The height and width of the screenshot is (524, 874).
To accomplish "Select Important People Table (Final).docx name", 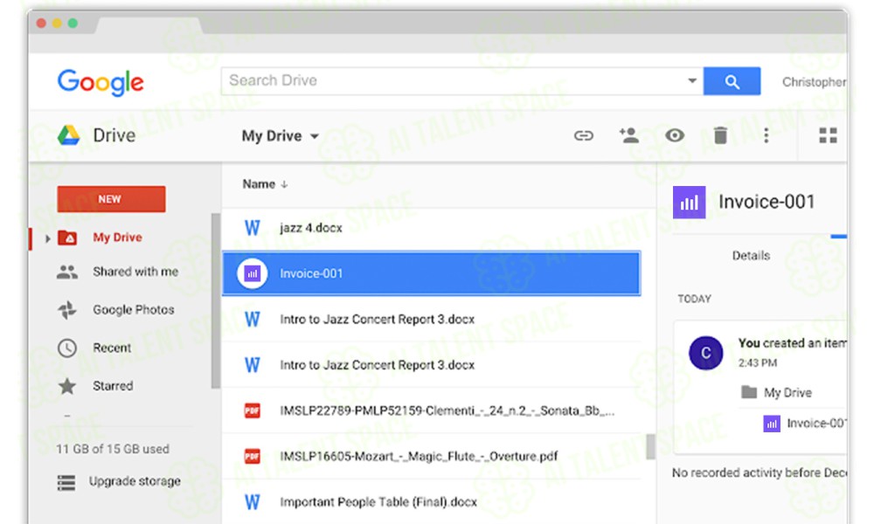I will point(378,501).
